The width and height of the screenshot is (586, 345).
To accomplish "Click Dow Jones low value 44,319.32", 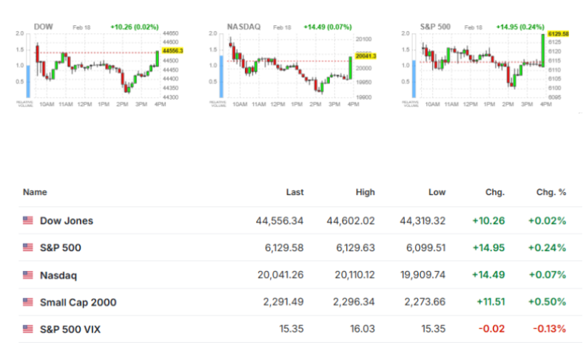I will tap(422, 221).
